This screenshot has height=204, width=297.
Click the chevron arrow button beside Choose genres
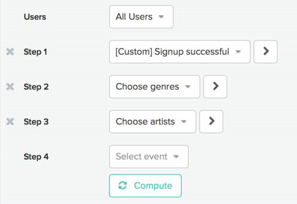coord(215,87)
